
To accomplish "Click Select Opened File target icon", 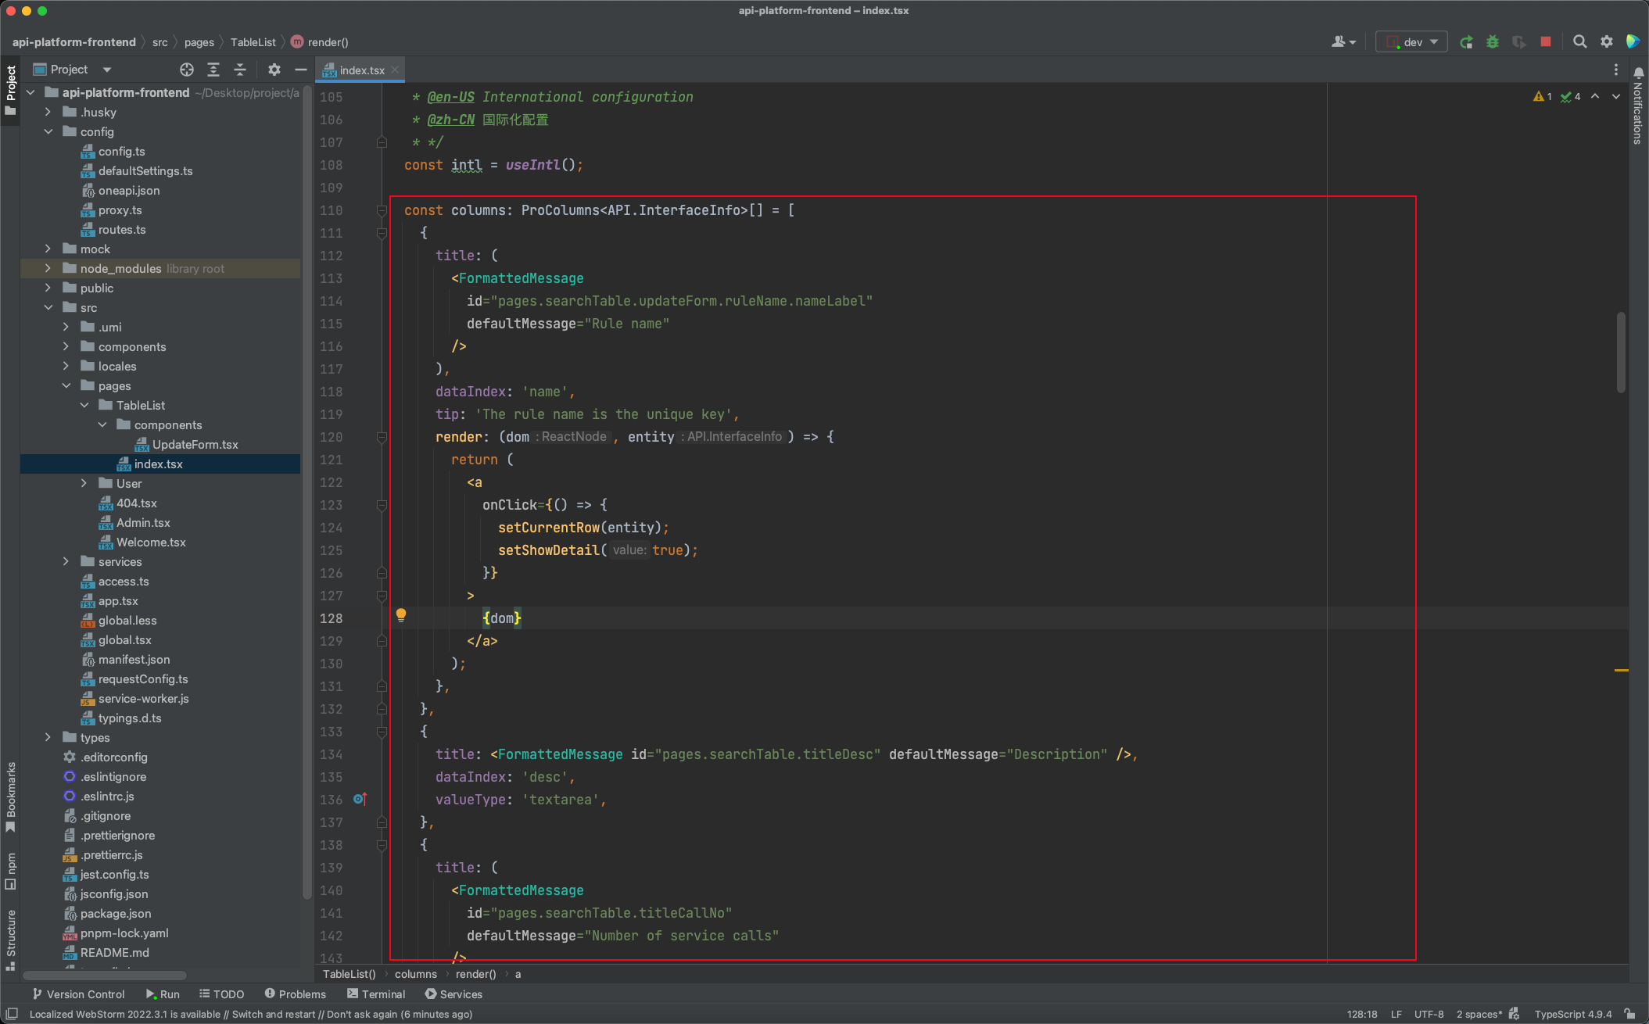I will [x=187, y=70].
